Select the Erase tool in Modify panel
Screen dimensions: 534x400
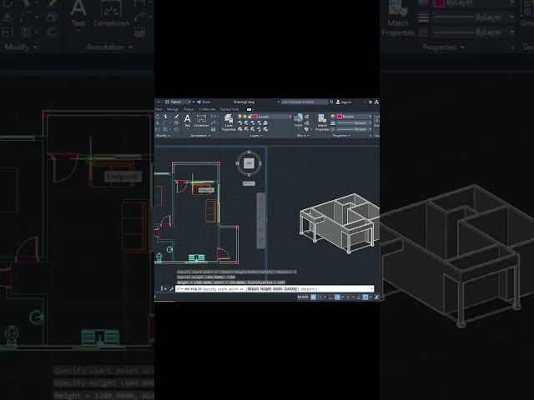pos(177,117)
